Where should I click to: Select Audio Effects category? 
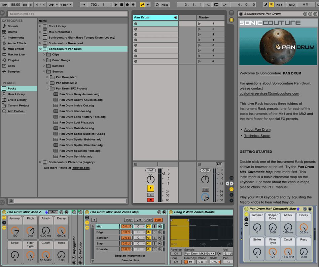click(x=17, y=43)
